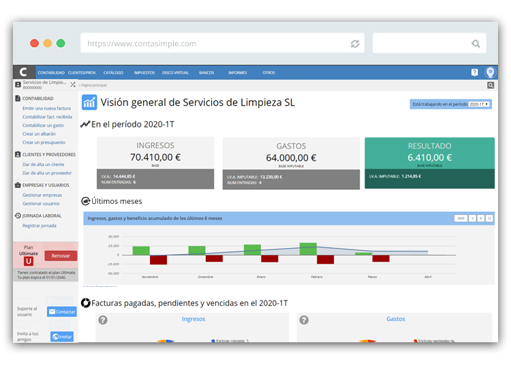The image size is (511, 379).
Task: Select the 3 months chart range button
Action: (472, 218)
